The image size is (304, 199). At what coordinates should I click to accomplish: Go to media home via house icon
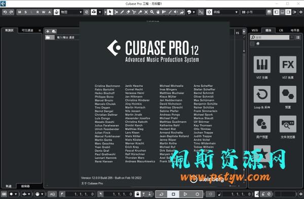(258, 44)
